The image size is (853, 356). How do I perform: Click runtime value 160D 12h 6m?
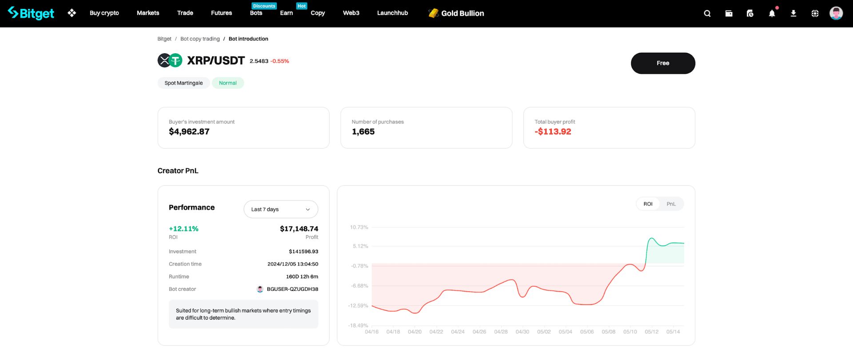point(302,277)
